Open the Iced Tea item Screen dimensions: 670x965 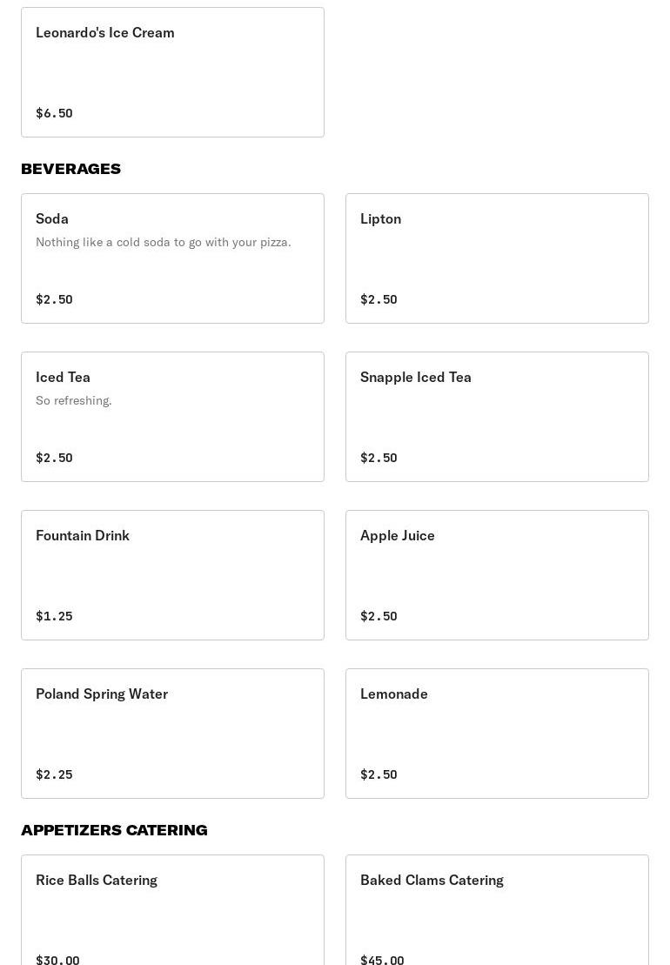[x=172, y=417]
